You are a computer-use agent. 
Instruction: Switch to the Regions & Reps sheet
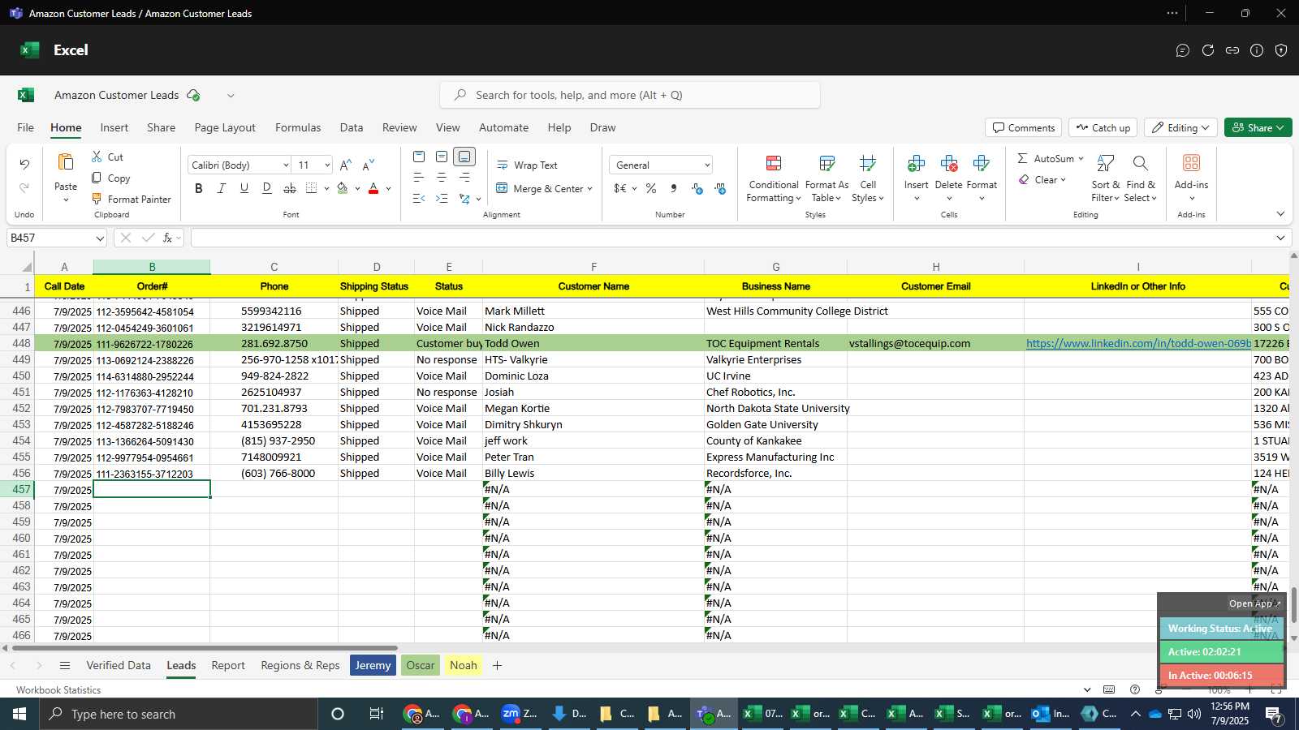(x=300, y=665)
